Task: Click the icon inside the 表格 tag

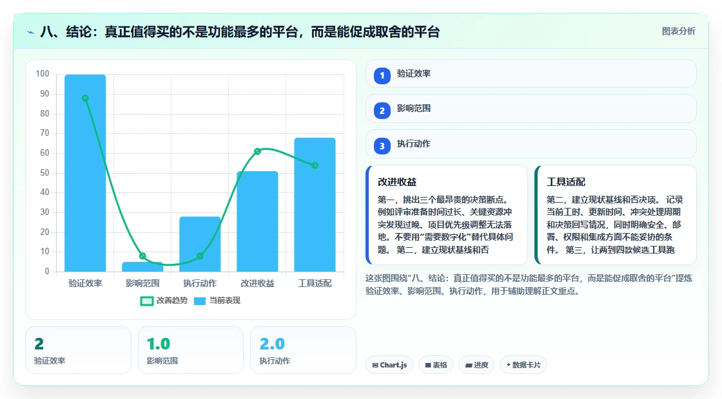Action: (428, 366)
